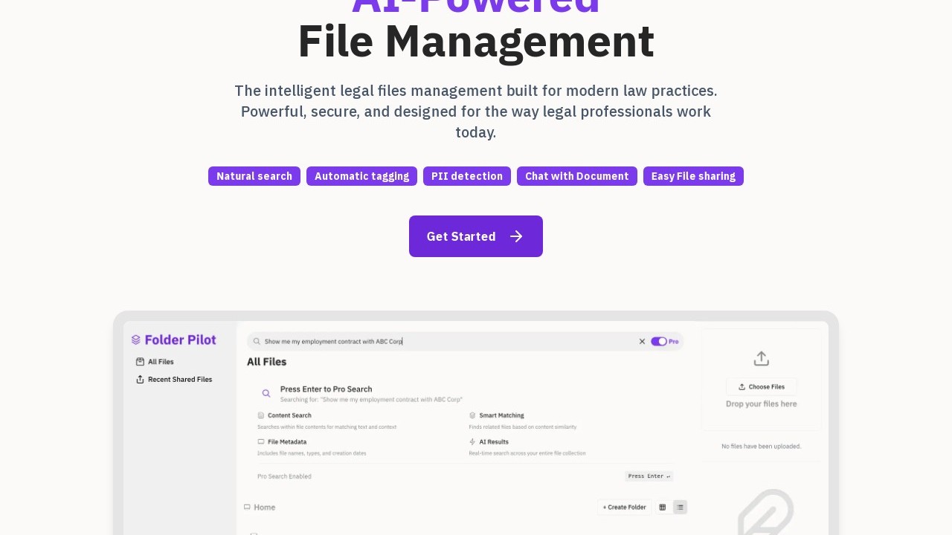Screen dimensions: 952x535
Task: Click the magnifier icon in search bar
Action: coord(257,342)
